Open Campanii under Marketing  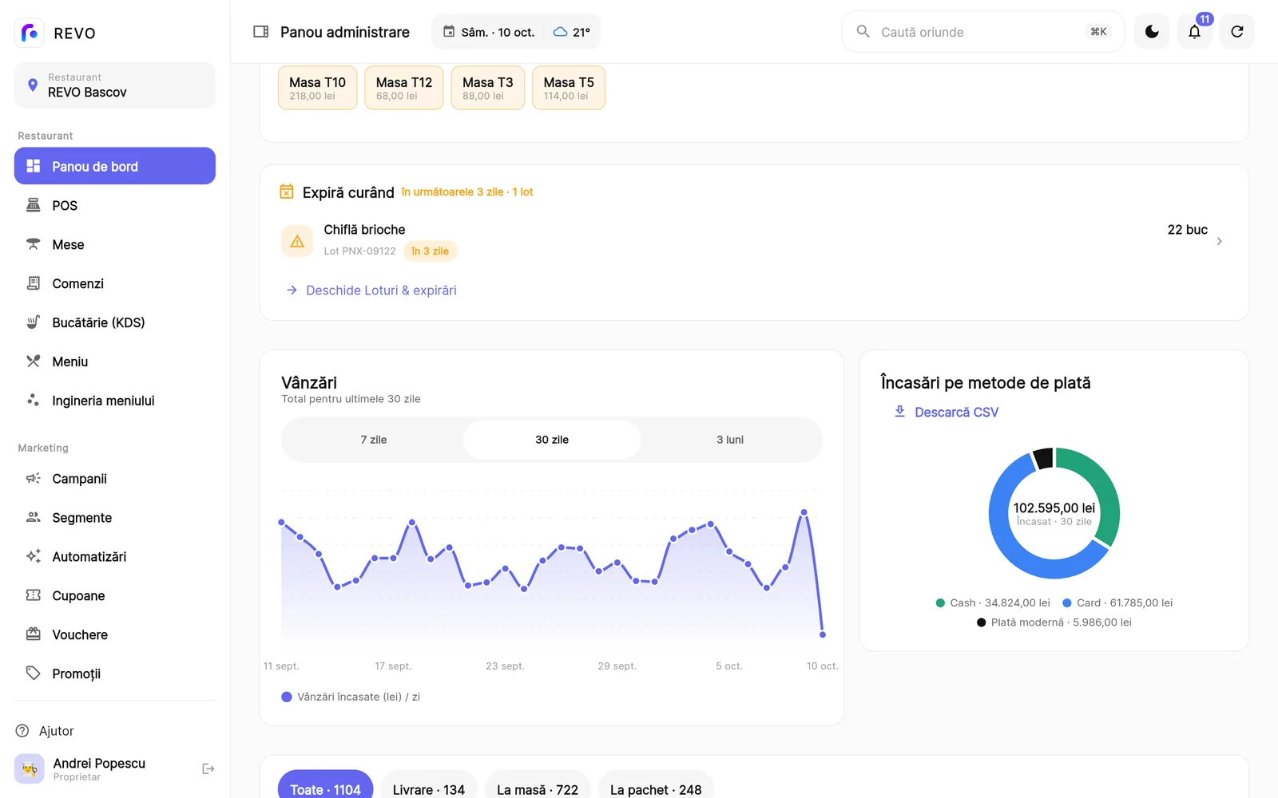115,479
